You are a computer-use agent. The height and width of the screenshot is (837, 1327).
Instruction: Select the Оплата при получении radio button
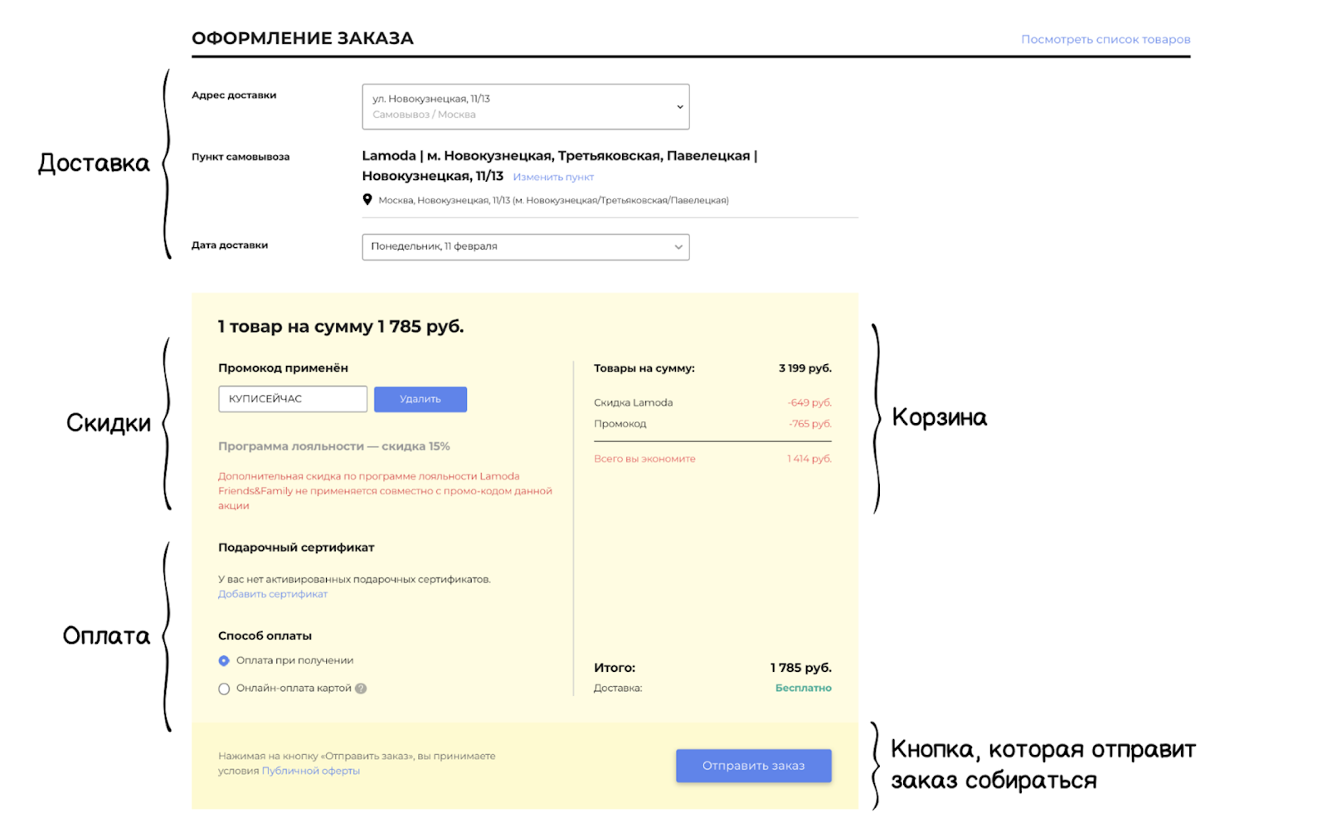[x=224, y=661]
